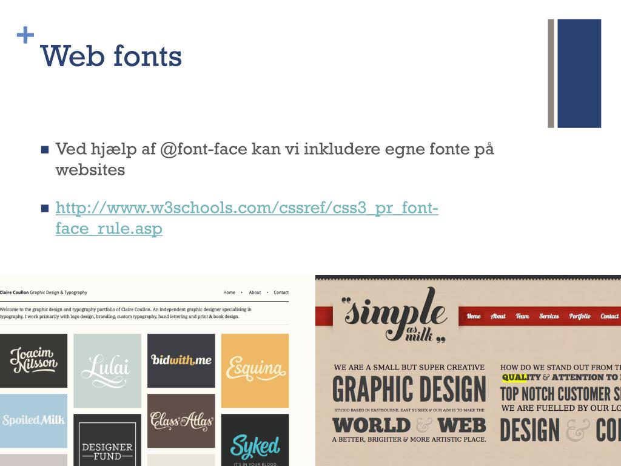Click About in the Claire Coullon site nav
Image resolution: width=621 pixels, height=466 pixels.
pyautogui.click(x=255, y=292)
